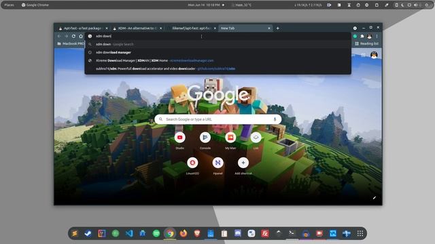Launch IntelliJ IDEA from the dock
This screenshot has height=244, width=435.
pos(102,233)
